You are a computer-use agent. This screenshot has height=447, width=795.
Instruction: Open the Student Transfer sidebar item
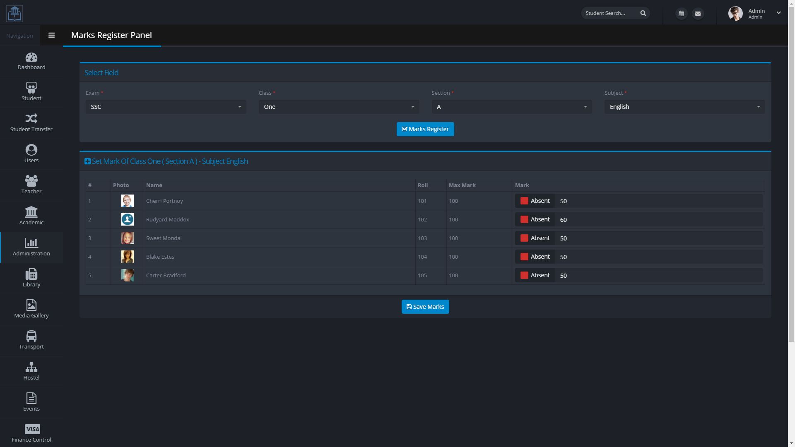[31, 123]
